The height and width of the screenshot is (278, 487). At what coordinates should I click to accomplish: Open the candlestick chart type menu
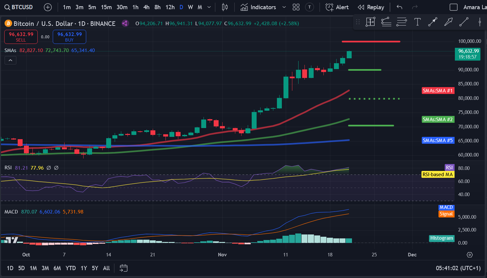(x=225, y=7)
